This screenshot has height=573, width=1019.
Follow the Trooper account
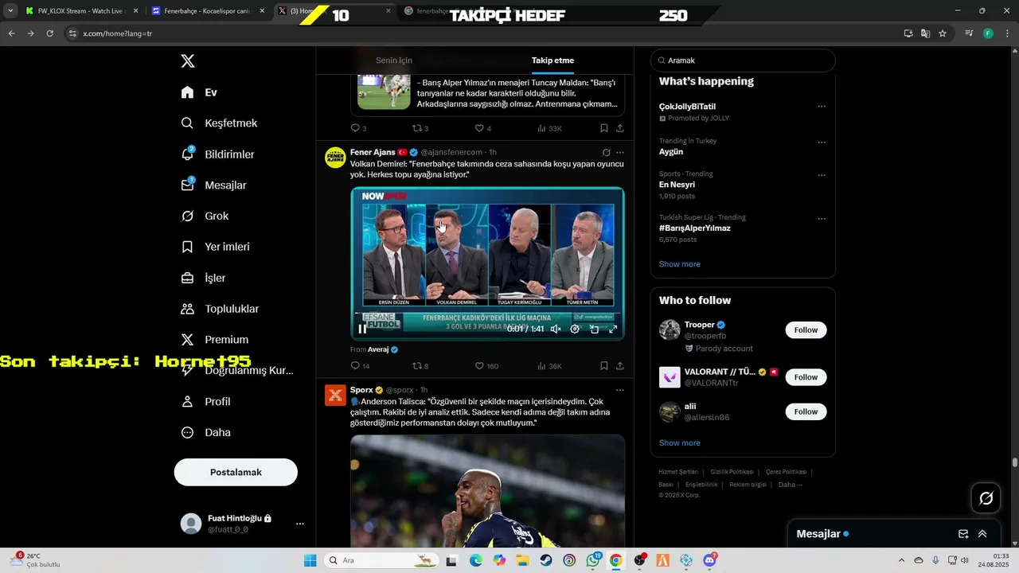coord(806,330)
